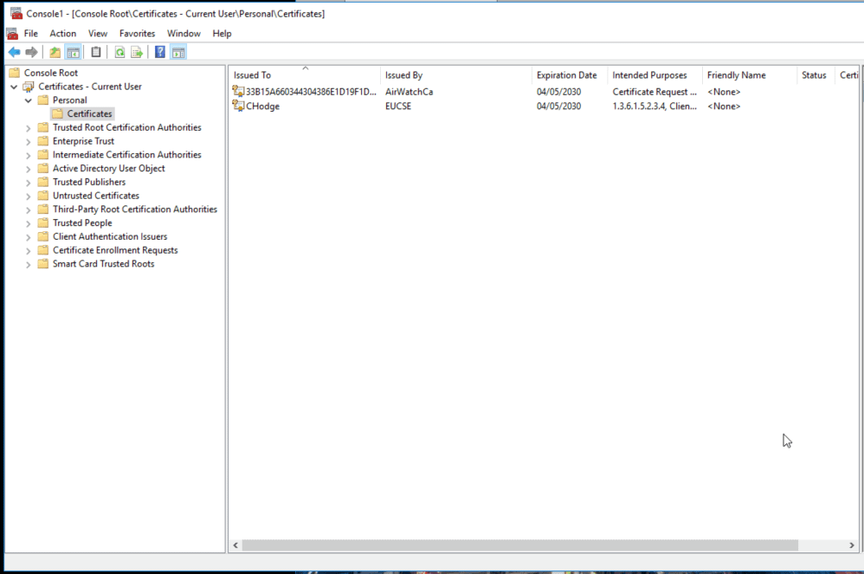This screenshot has height=574, width=864.
Task: Click the Back arrow toolbar icon
Action: pos(15,52)
